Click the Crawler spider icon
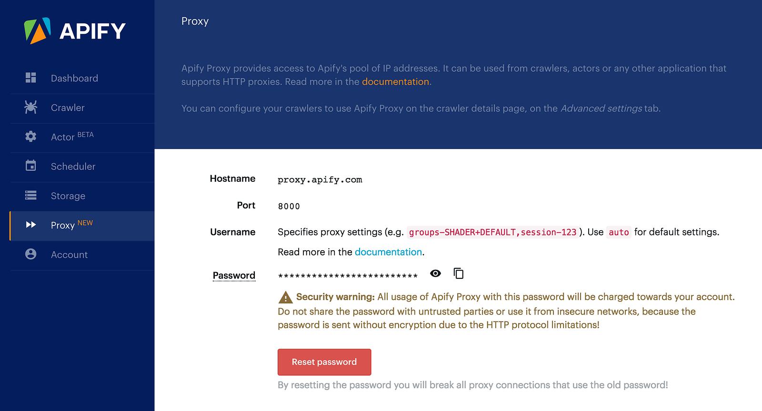Viewport: 762px width, 411px height. click(31, 107)
